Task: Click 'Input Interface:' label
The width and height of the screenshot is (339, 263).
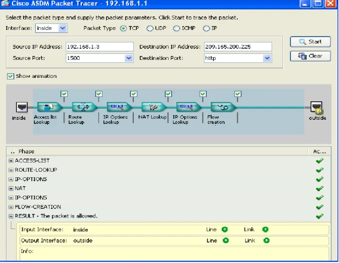Action: click(42, 230)
